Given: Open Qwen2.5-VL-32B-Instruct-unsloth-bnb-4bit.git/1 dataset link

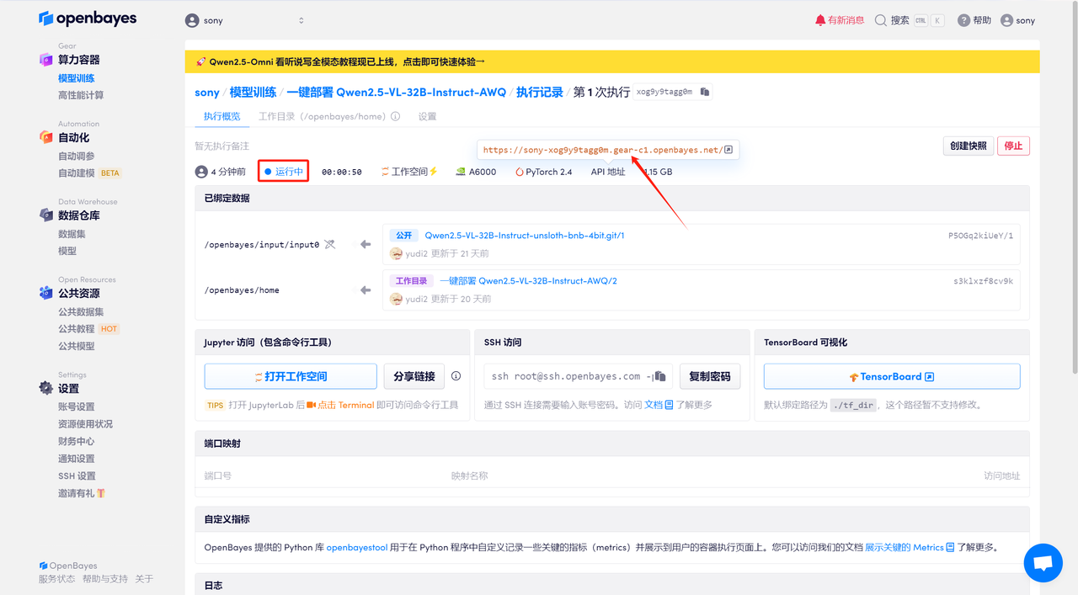Looking at the screenshot, I should (525, 236).
